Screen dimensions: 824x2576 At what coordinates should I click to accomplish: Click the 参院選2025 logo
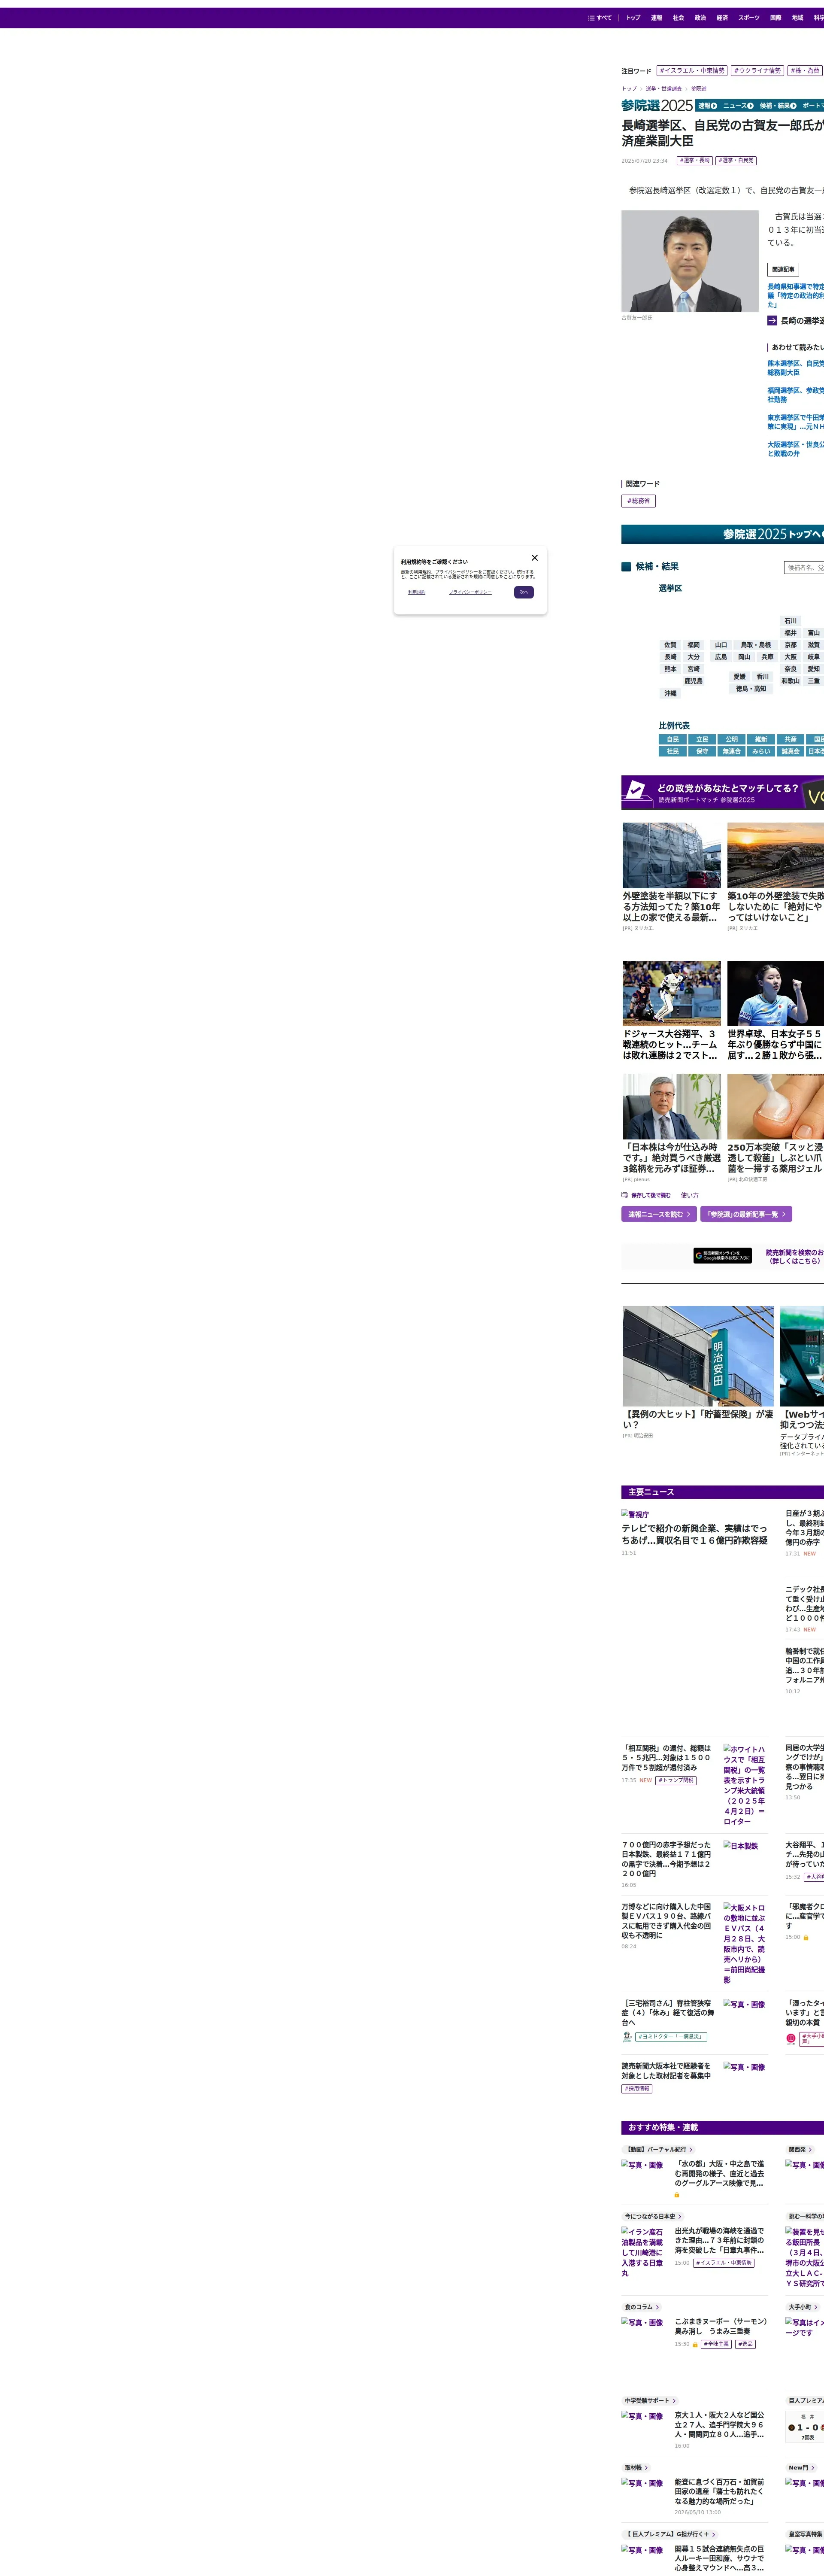point(657,105)
